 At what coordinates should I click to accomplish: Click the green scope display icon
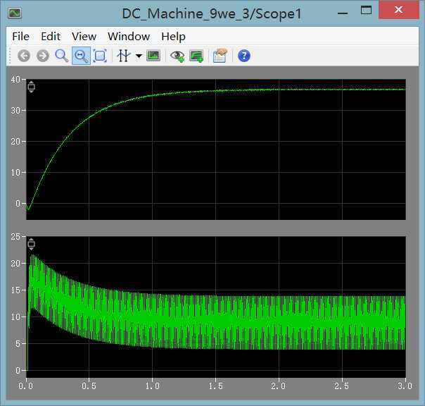click(x=153, y=56)
